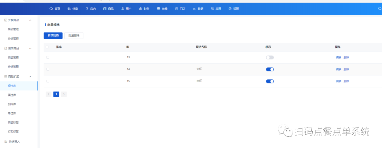This screenshot has width=382, height=148.
Task: Check the checkbox for the 中杯 row
Action: 48,81
